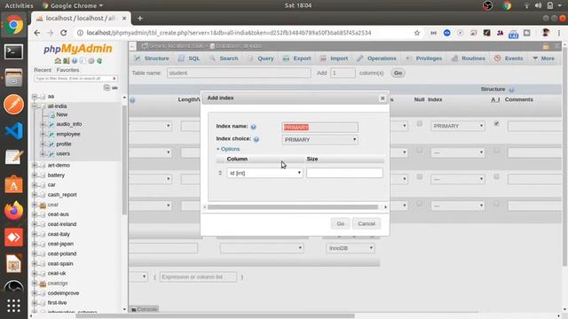Viewport: 568px width, 319px height.
Task: Click the yellow page-settings icon at top right
Action: point(546,46)
